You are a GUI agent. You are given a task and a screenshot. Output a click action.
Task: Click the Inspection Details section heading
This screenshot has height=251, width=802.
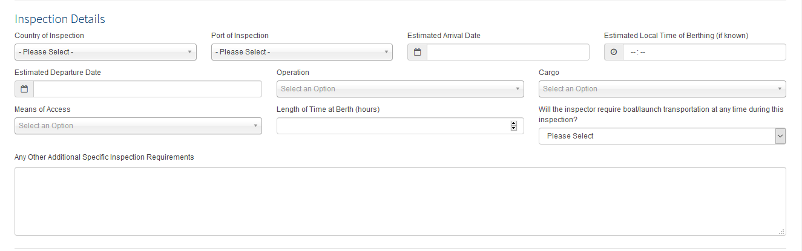coord(60,19)
